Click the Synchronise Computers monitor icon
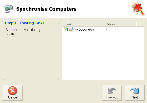 pos(9,9)
